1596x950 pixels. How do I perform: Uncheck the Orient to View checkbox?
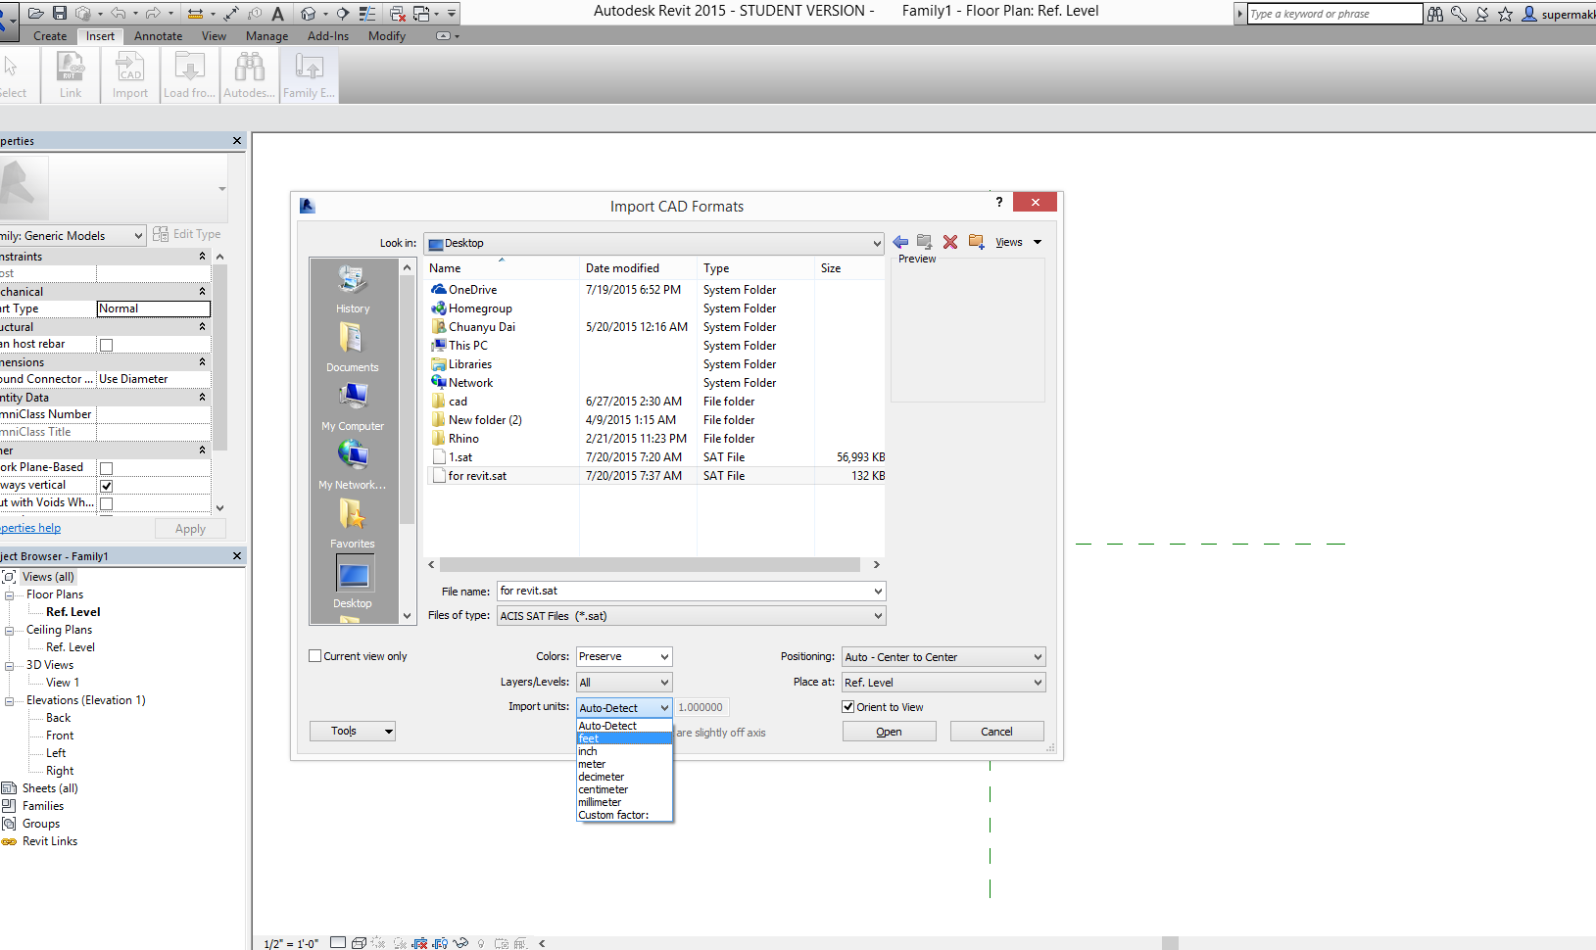[848, 707]
